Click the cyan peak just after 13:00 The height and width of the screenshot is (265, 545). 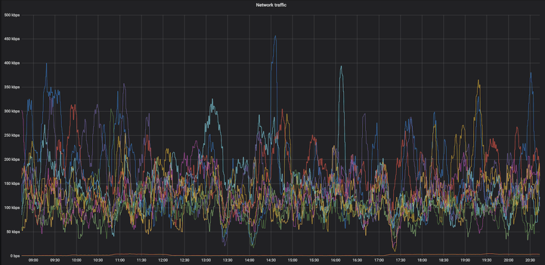pos(212,100)
